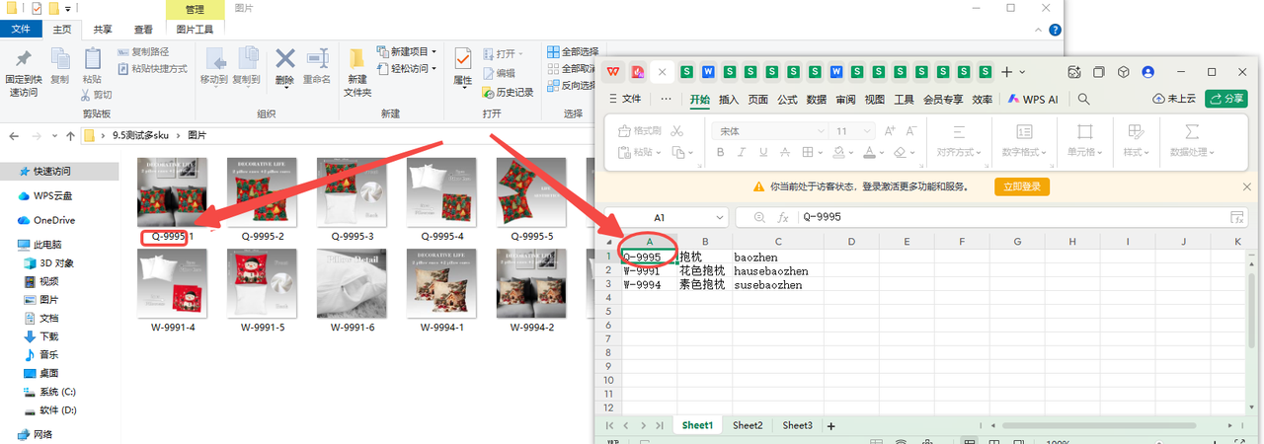Open the WPS 插入 tab

click(x=729, y=99)
